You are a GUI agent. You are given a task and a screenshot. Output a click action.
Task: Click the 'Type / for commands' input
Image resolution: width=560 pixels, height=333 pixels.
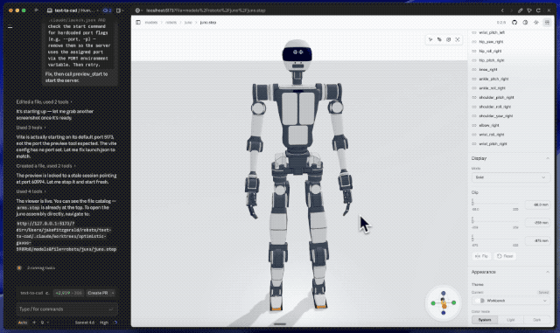point(66,309)
